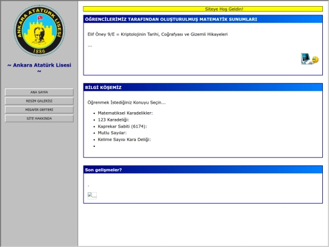Image resolution: width=329 pixels, height=247 pixels.
Task: Go to MİSAFİR DEFTERİ
Action: pyautogui.click(x=39, y=110)
